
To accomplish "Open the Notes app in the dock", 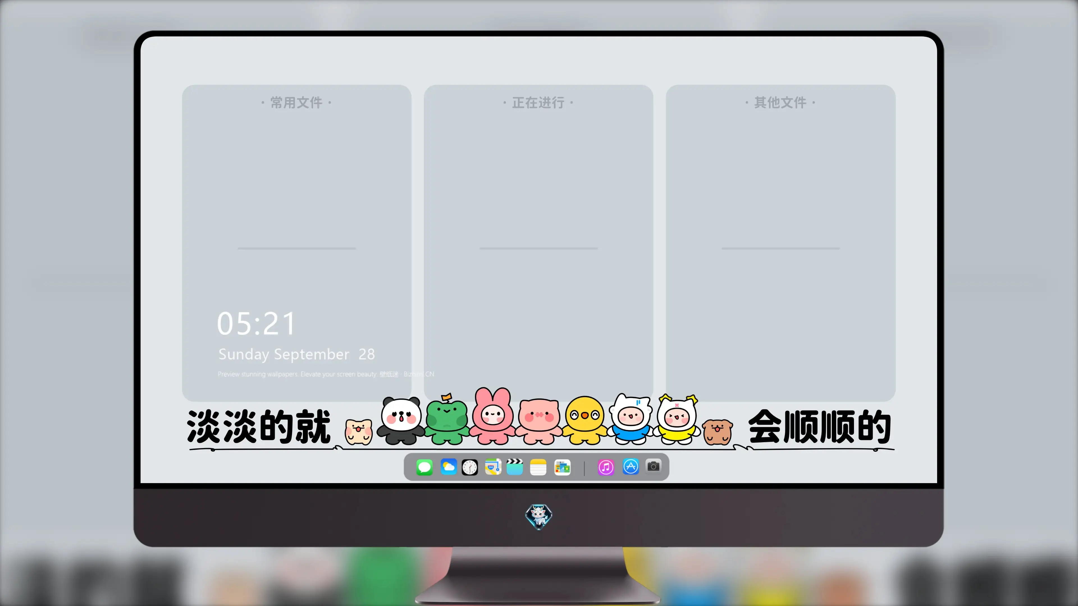I will pyautogui.click(x=538, y=467).
